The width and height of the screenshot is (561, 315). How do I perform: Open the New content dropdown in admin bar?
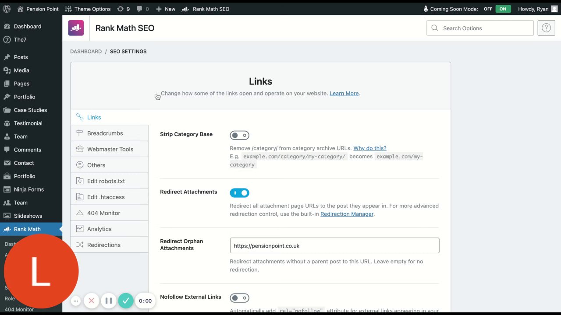tap(166, 9)
